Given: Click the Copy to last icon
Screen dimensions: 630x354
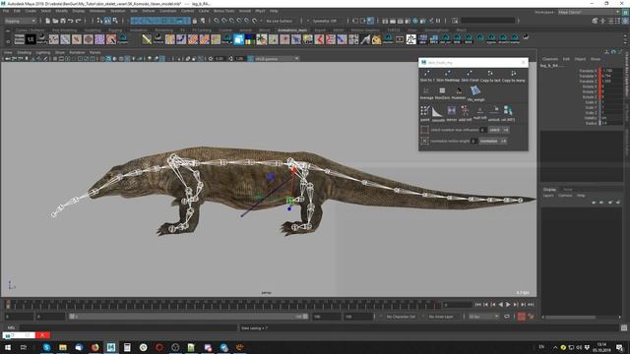Looking at the screenshot, I should tap(490, 74).
